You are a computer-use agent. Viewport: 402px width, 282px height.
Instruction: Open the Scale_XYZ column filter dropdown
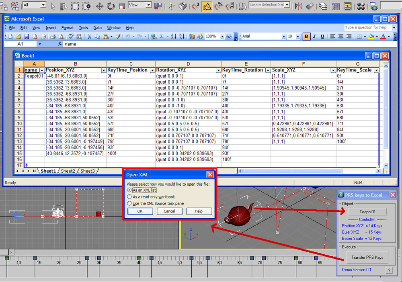pos(333,70)
